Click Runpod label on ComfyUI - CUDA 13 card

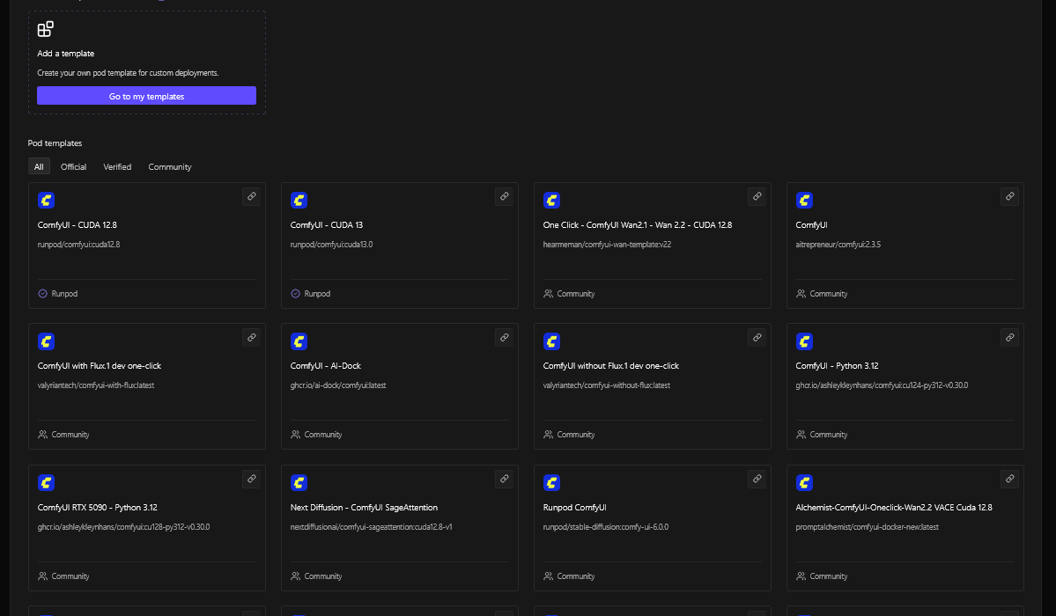317,294
